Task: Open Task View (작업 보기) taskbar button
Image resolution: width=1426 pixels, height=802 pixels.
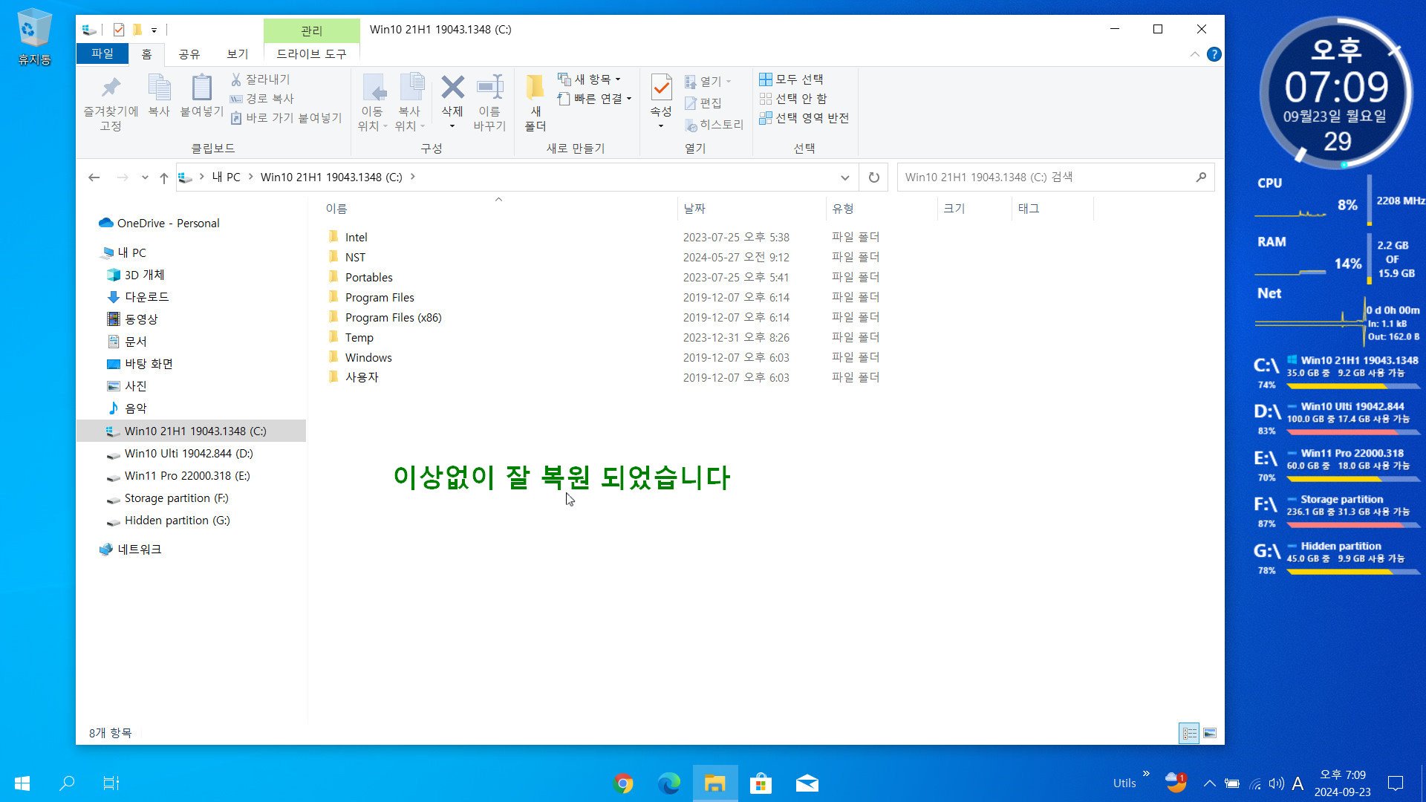Action: [x=111, y=783]
